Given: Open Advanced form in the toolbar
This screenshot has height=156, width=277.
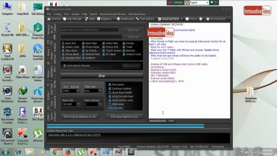Looking at the screenshot, I should (x=168, y=19).
